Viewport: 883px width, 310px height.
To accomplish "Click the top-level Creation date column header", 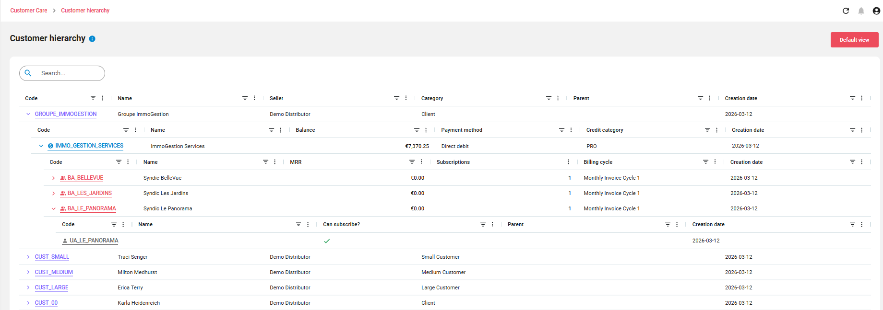I will point(741,98).
